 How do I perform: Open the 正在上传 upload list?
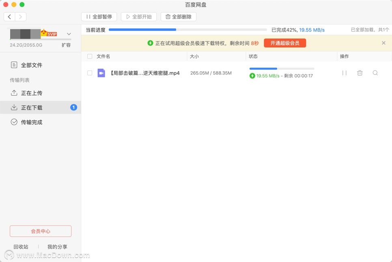pos(41,93)
